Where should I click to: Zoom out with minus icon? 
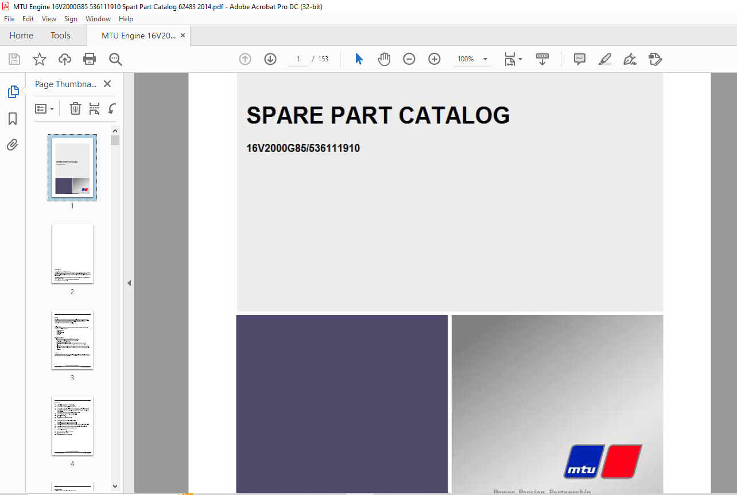(x=409, y=59)
